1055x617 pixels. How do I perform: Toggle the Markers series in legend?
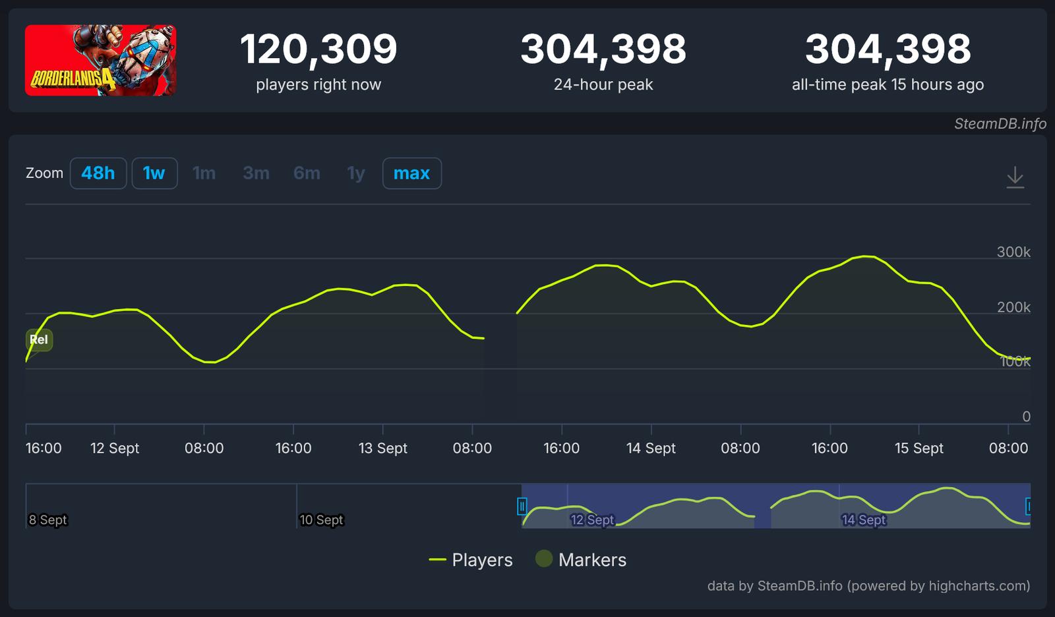pyautogui.click(x=581, y=560)
